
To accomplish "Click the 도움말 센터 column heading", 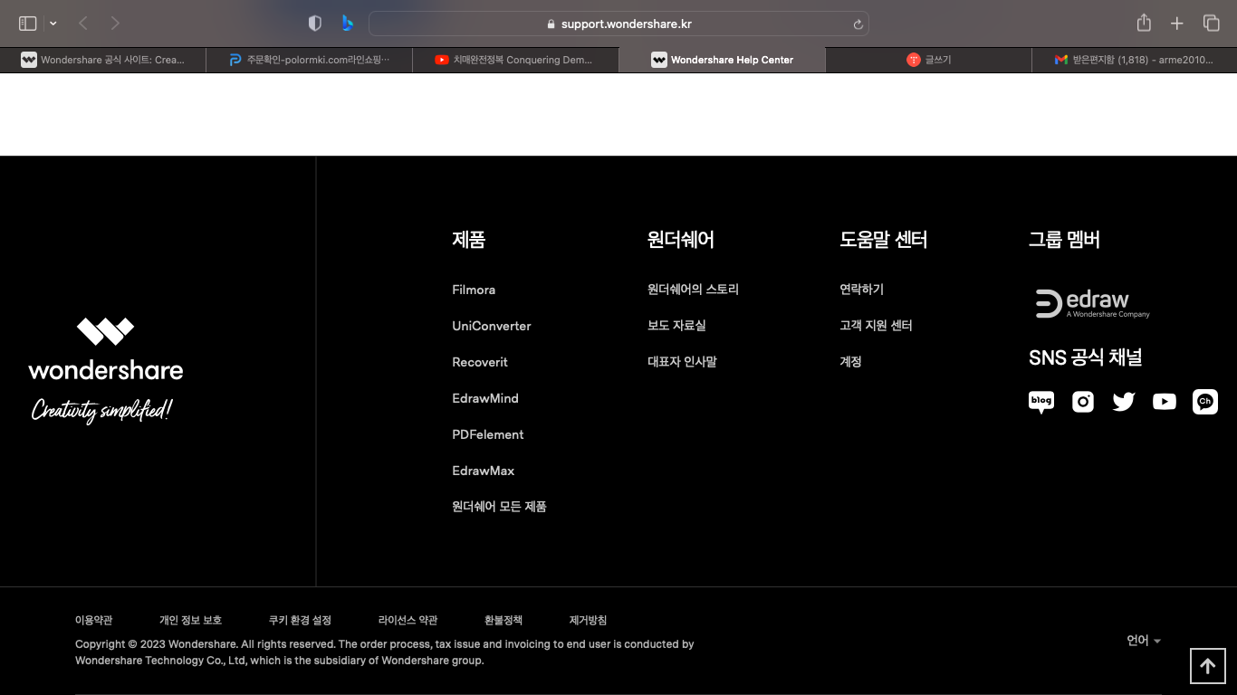I will click(883, 240).
